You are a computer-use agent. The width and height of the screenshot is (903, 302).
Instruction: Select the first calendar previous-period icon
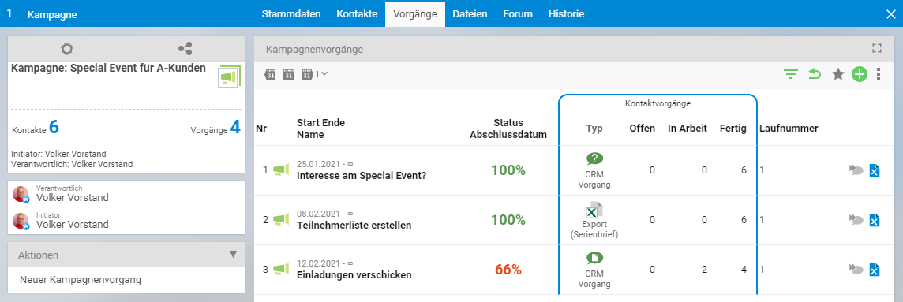click(x=270, y=74)
